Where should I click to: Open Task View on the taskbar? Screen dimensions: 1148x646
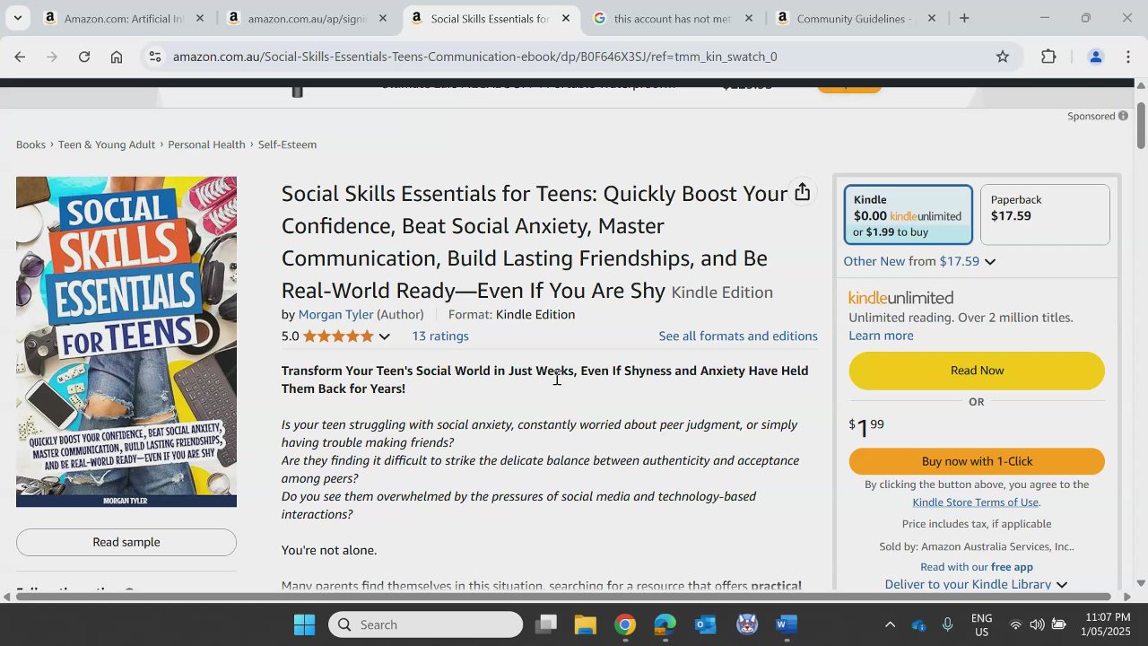(x=546, y=624)
